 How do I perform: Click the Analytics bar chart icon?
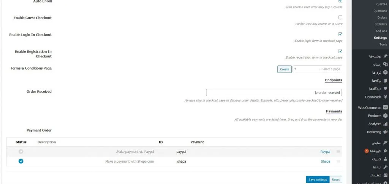pyautogui.click(x=385, y=124)
